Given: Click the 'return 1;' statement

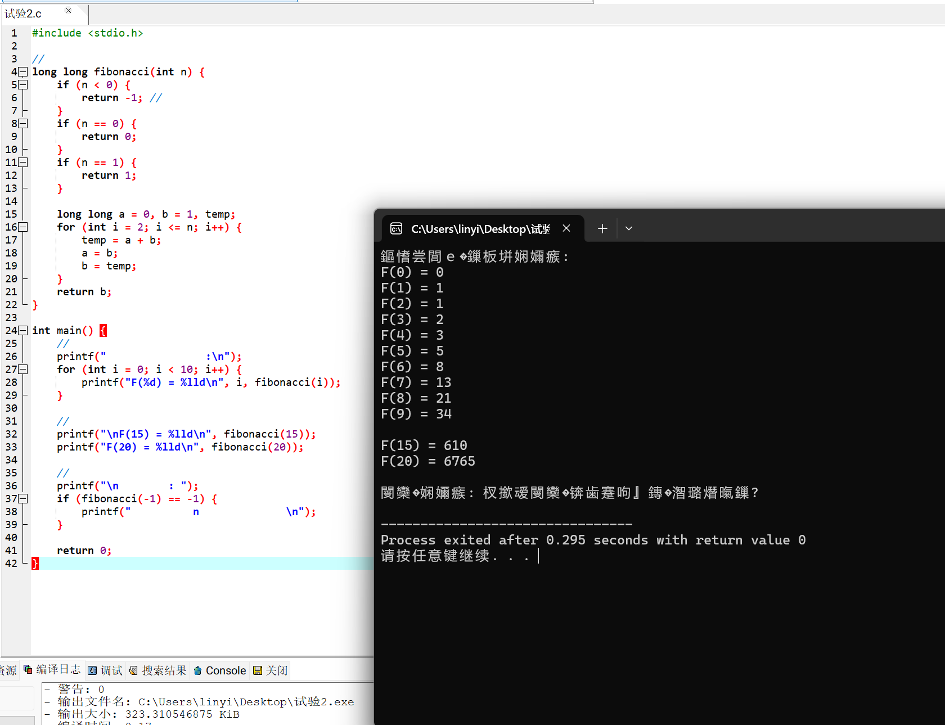Looking at the screenshot, I should [x=109, y=175].
